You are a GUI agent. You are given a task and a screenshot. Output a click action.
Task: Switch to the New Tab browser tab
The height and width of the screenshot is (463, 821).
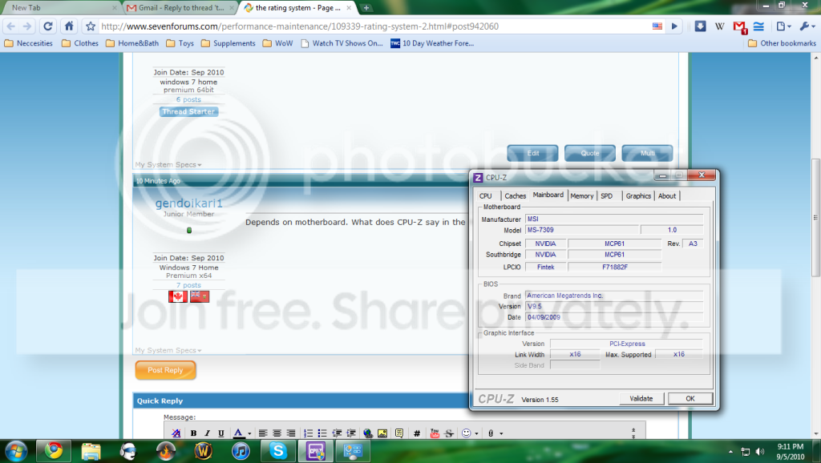60,8
